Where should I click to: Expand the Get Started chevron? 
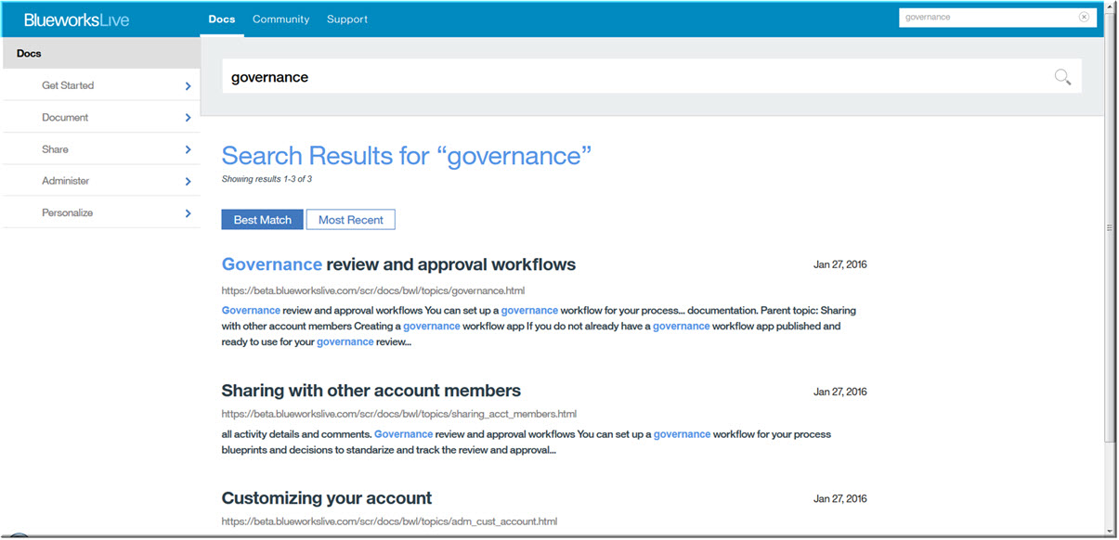tap(188, 86)
